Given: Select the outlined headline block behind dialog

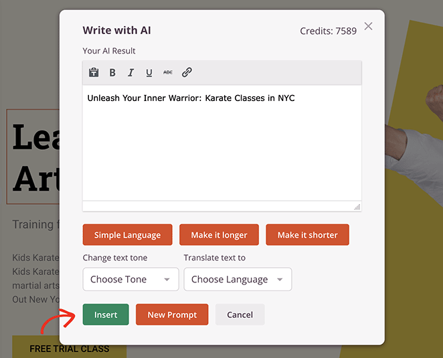Looking at the screenshot, I should [33, 157].
